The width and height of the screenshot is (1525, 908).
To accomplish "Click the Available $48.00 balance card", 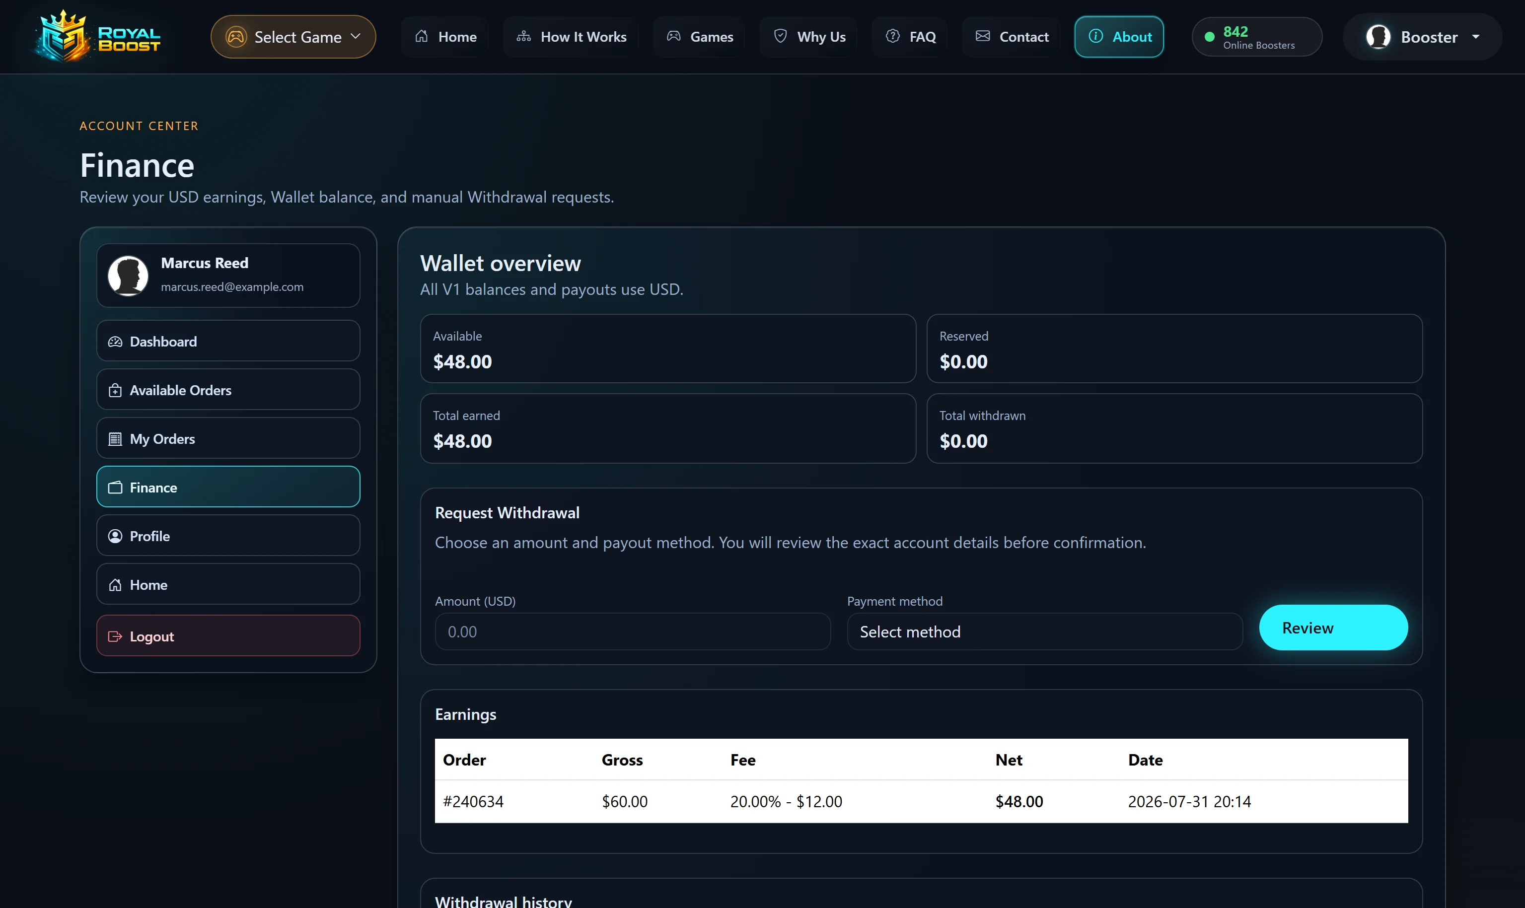I will click(668, 349).
